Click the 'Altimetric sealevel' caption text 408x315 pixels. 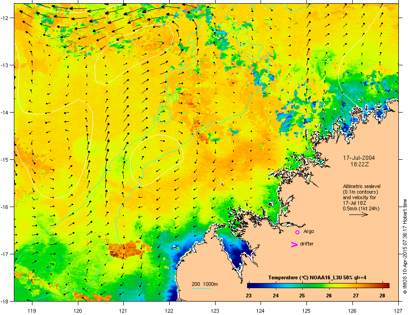click(x=362, y=186)
